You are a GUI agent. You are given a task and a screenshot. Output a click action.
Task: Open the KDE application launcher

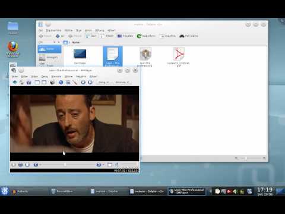coord(5,191)
